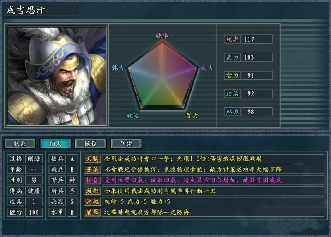Click the 天驕 skill tag
331x237 pixels.
point(92,159)
